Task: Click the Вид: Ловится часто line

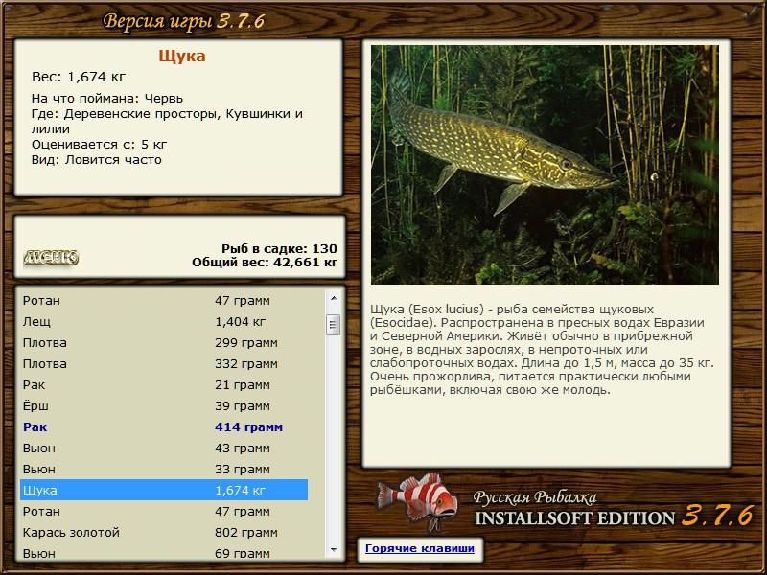Action: pyautogui.click(x=97, y=159)
